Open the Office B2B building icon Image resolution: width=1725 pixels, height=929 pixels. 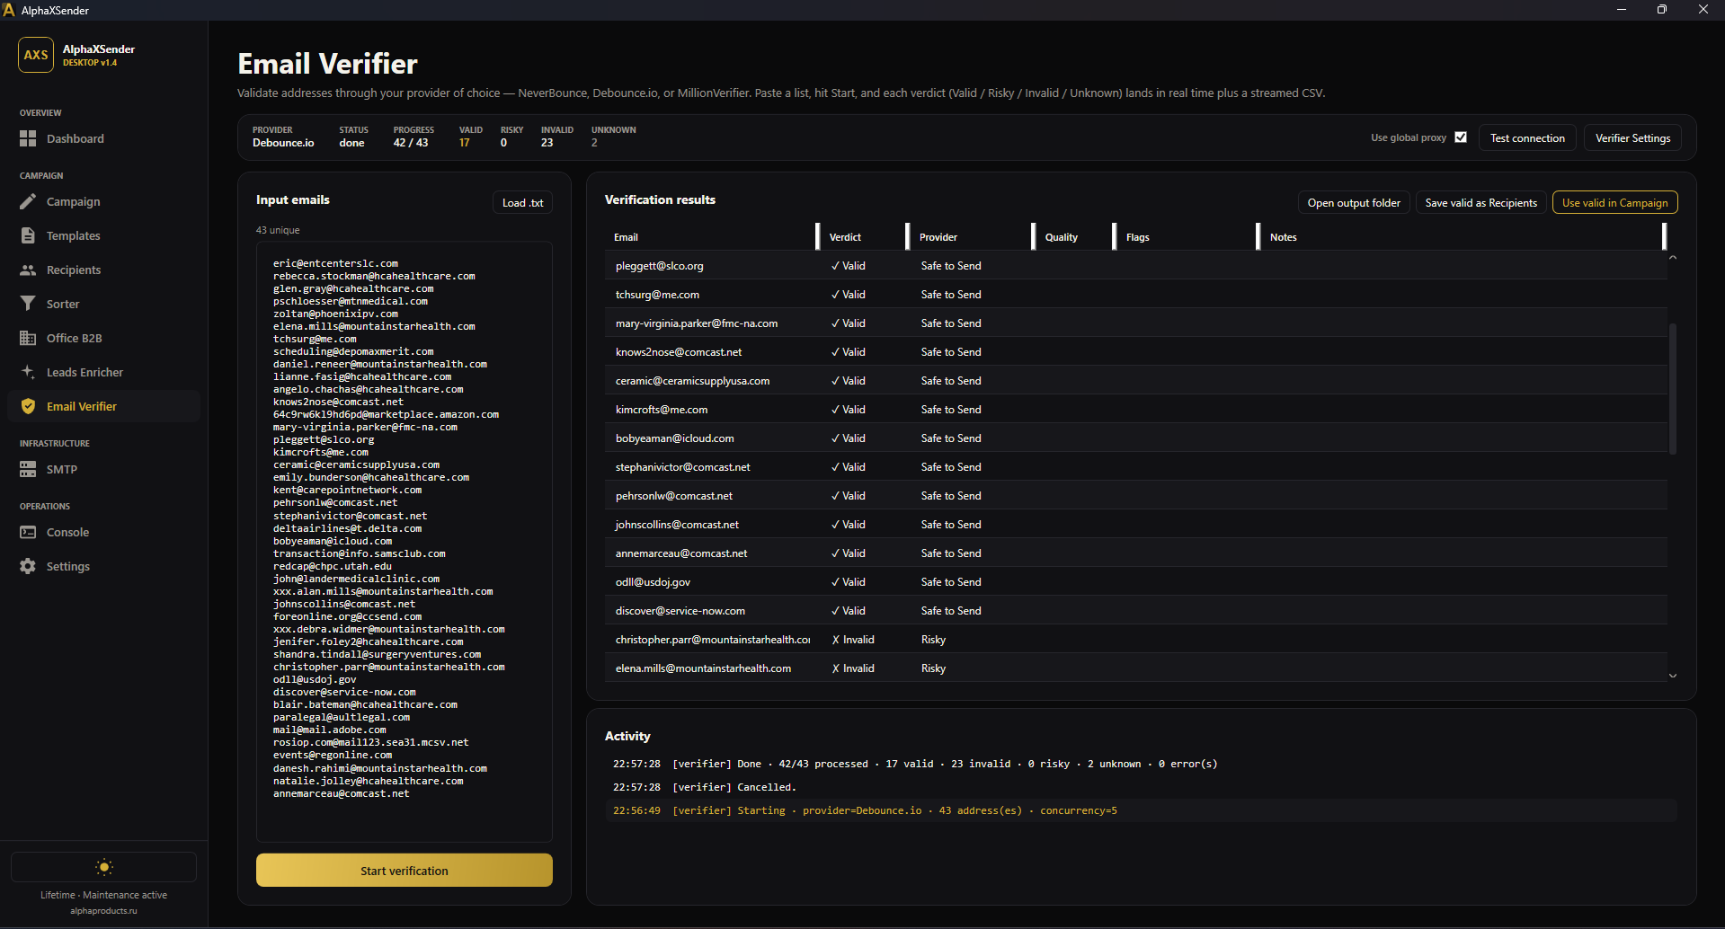click(x=28, y=338)
